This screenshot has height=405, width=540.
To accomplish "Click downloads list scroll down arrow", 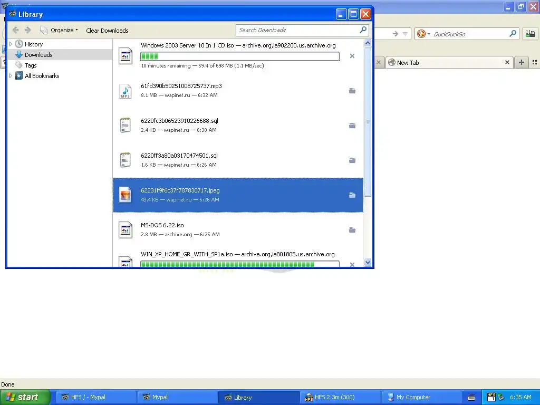I will coord(368,263).
